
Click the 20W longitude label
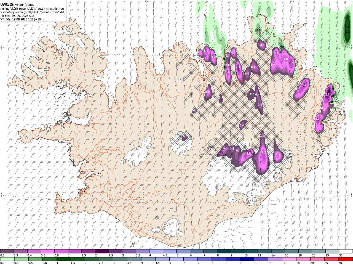(147, 1)
